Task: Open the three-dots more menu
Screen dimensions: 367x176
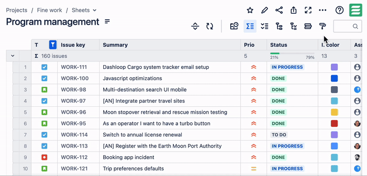Action: click(x=323, y=10)
